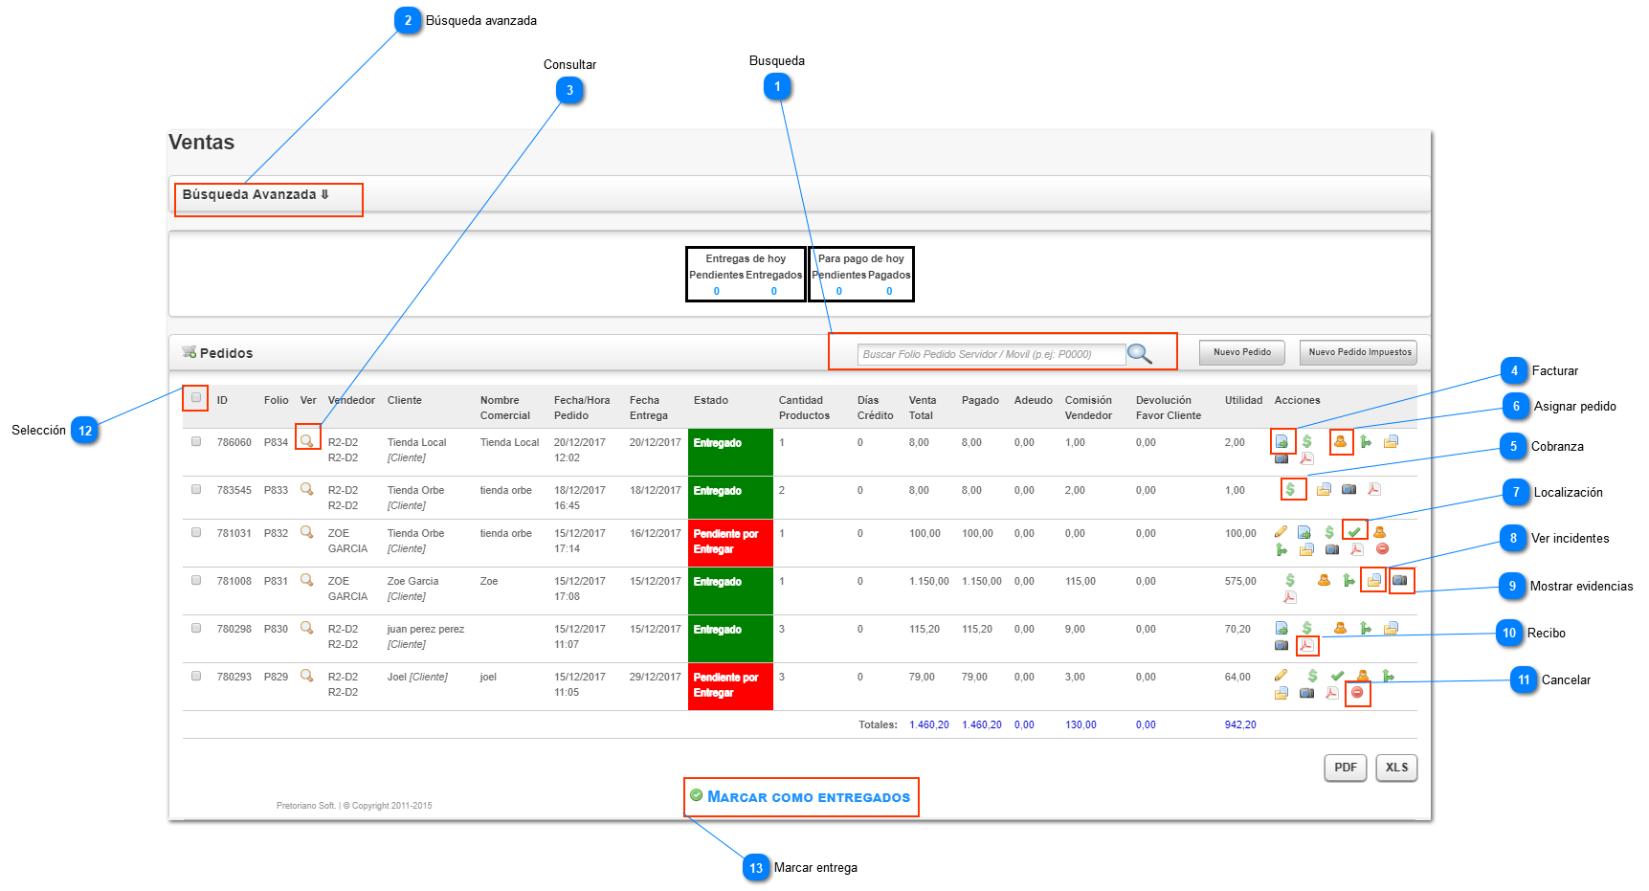Check the box for order 786060

(x=196, y=441)
